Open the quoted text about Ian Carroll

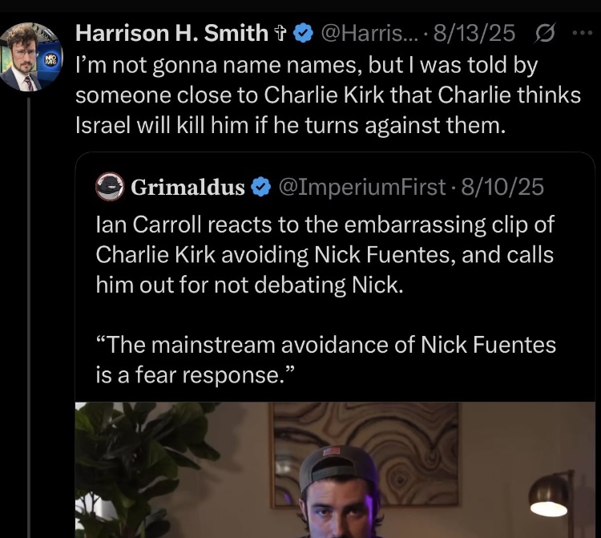[x=325, y=255]
